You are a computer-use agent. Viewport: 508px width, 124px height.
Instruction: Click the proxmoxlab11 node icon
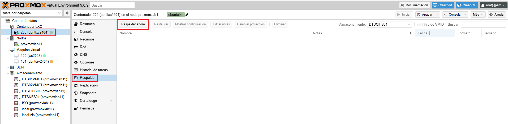pyautogui.click(x=16, y=44)
